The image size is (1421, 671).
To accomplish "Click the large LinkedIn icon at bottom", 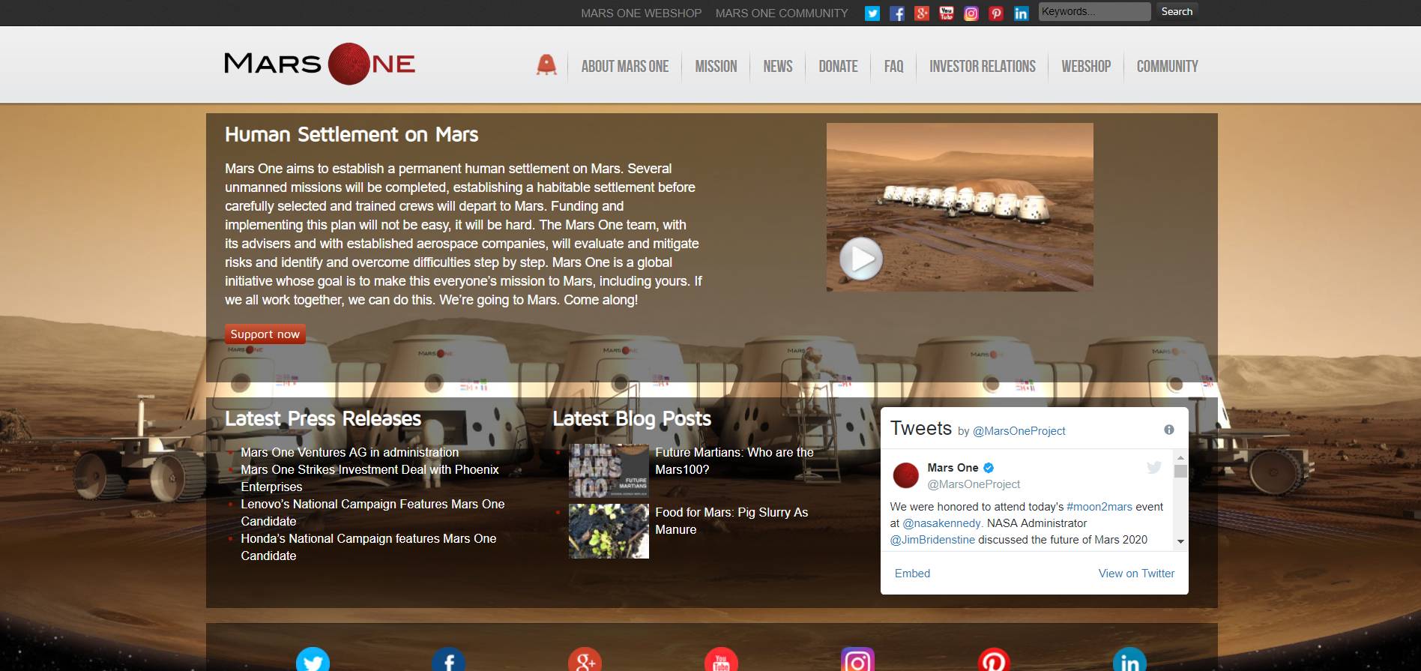I will [1129, 660].
